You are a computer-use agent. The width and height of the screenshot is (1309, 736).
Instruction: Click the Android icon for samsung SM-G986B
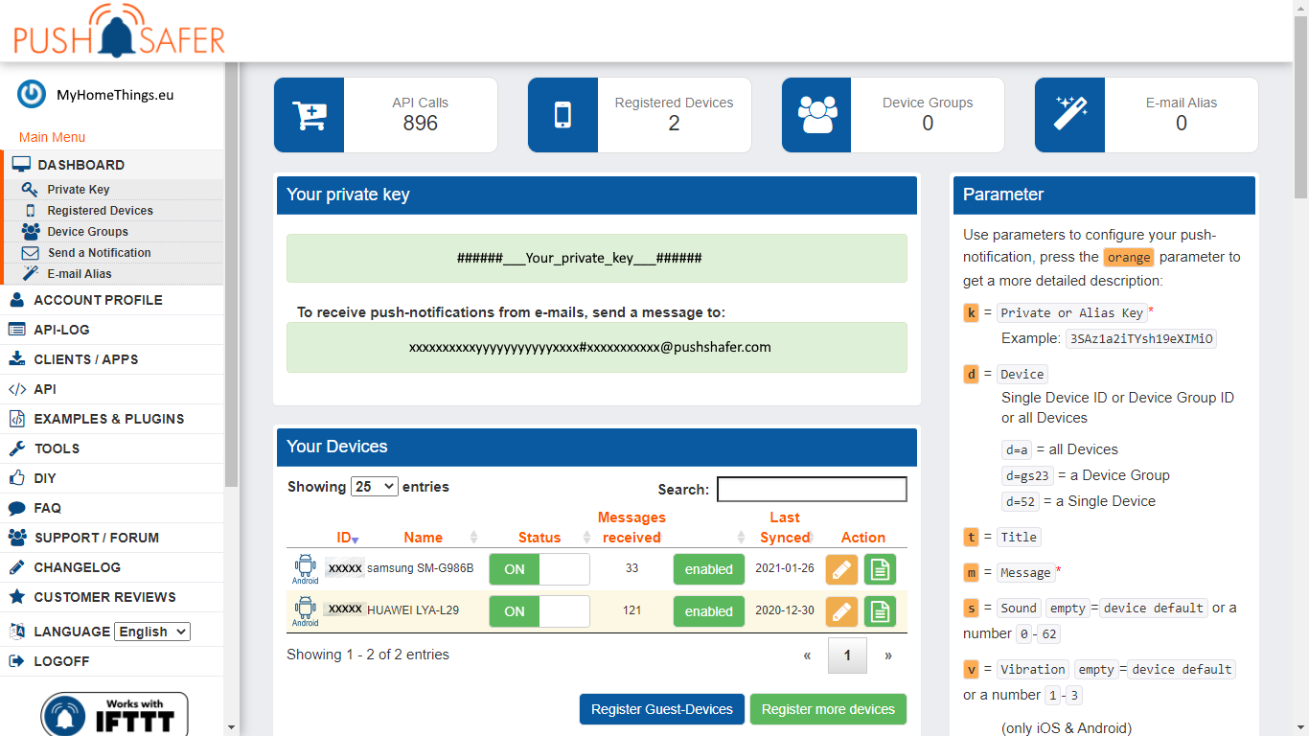[306, 569]
